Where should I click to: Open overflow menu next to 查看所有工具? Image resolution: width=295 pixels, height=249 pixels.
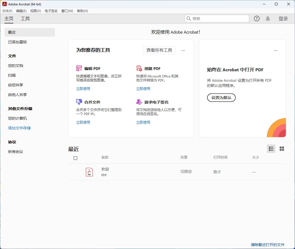(183, 50)
